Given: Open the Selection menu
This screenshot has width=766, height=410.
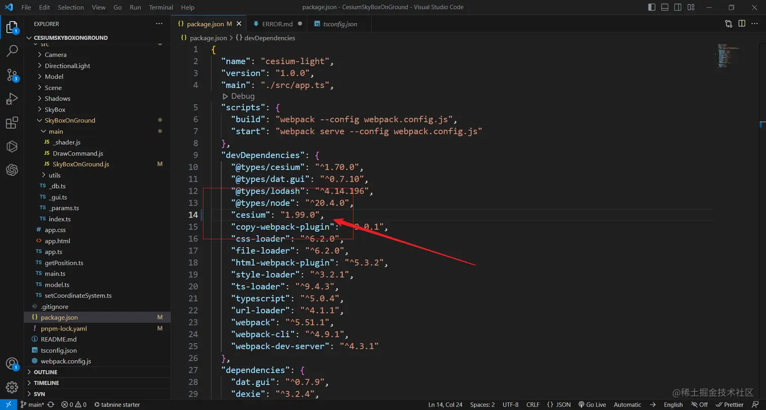Looking at the screenshot, I should pyautogui.click(x=71, y=7).
